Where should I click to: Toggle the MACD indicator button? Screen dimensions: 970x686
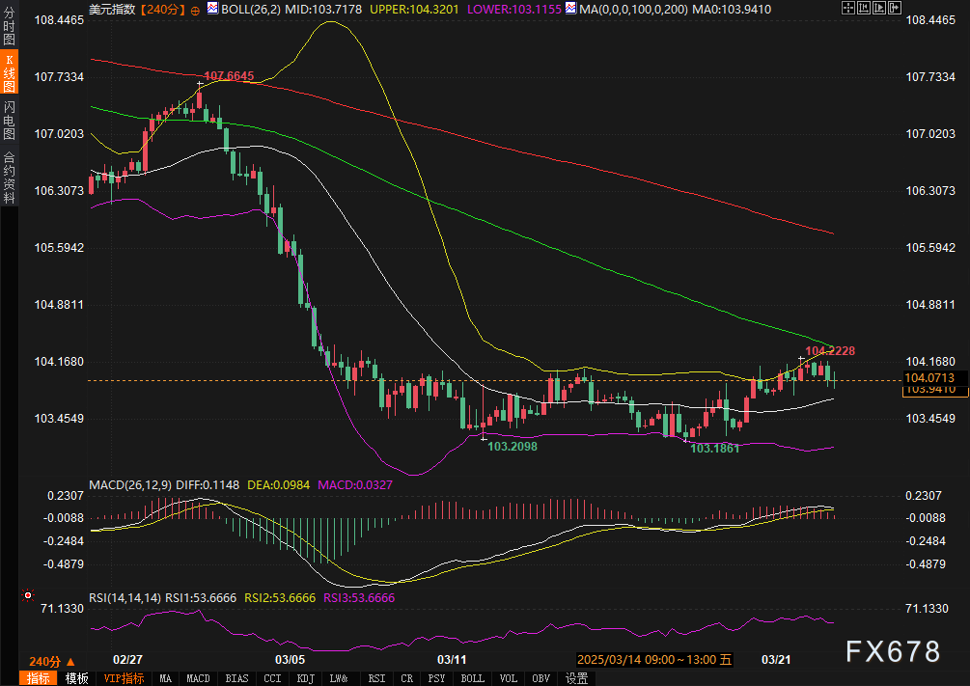point(198,678)
